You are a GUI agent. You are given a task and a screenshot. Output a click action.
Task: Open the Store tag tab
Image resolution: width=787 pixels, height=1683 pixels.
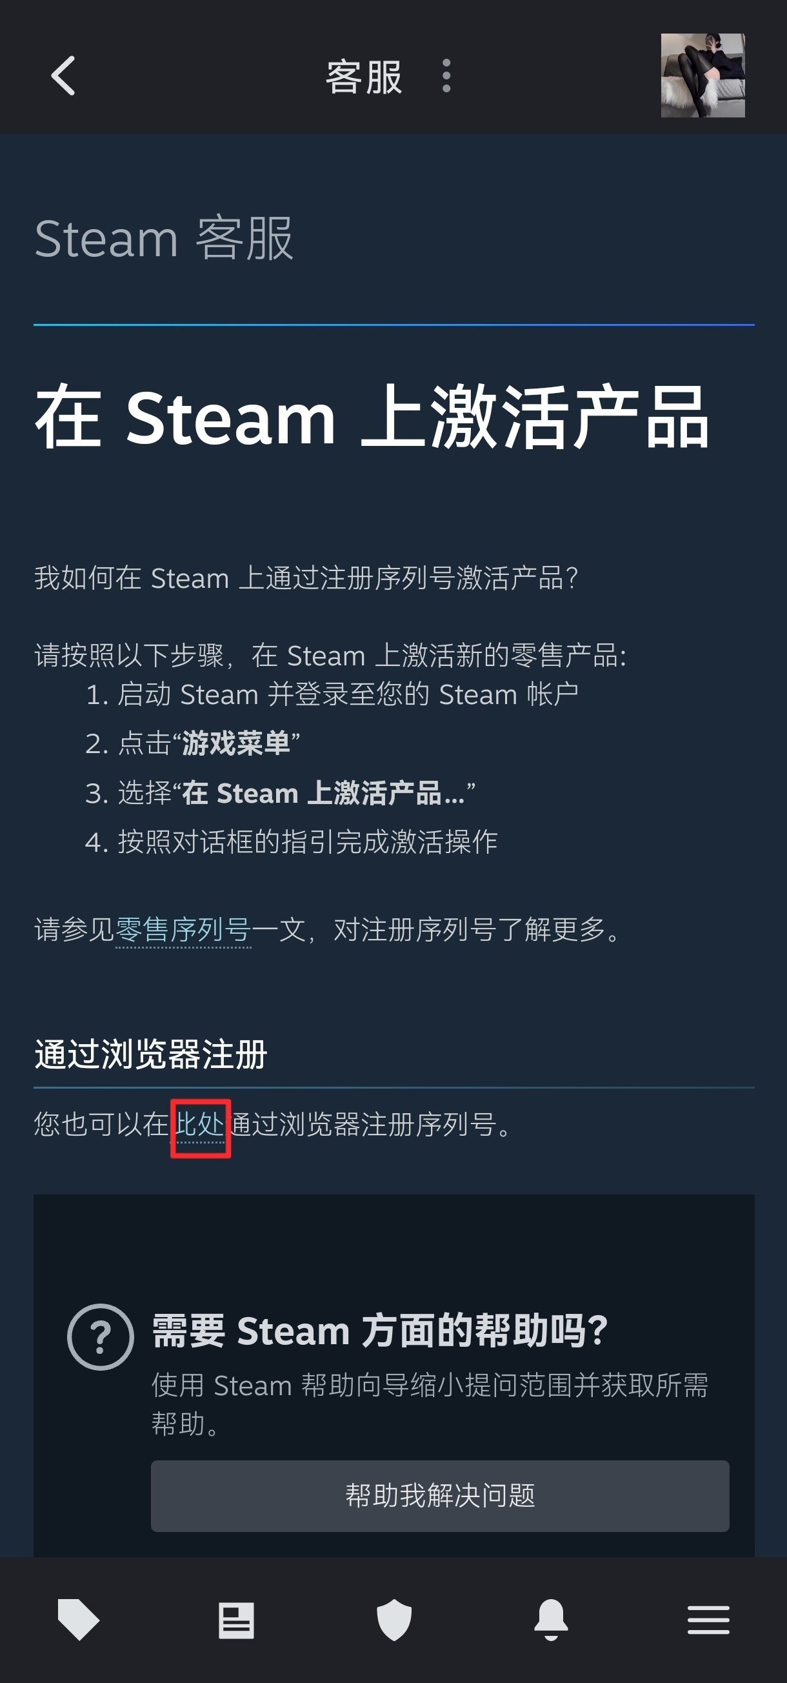[78, 1620]
